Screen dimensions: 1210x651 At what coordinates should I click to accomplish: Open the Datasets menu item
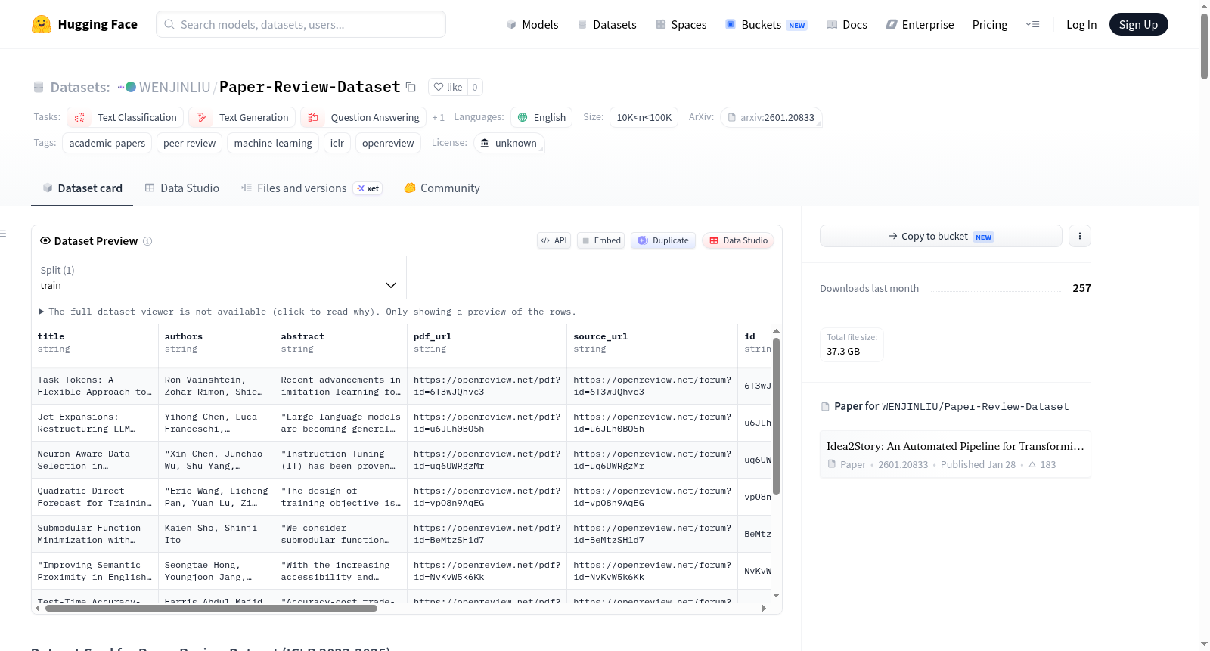pos(607,24)
